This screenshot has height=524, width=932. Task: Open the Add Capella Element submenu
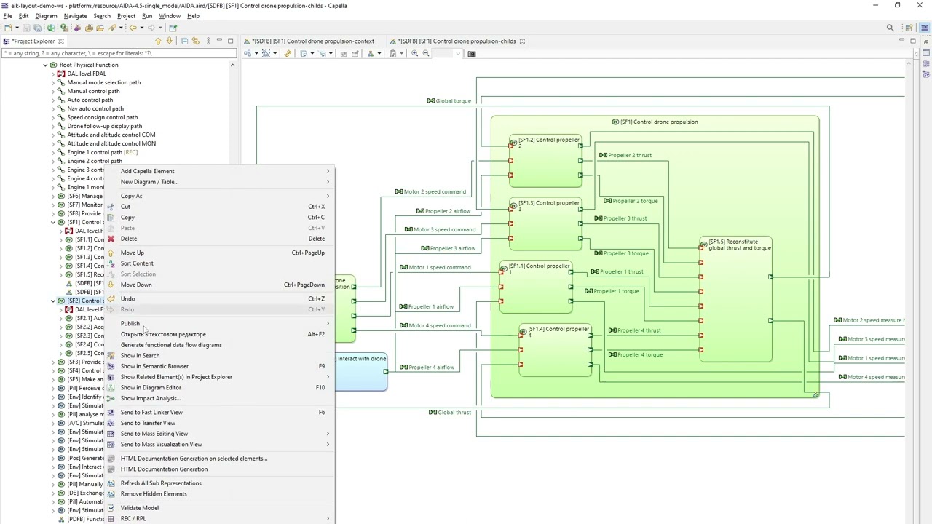point(147,171)
